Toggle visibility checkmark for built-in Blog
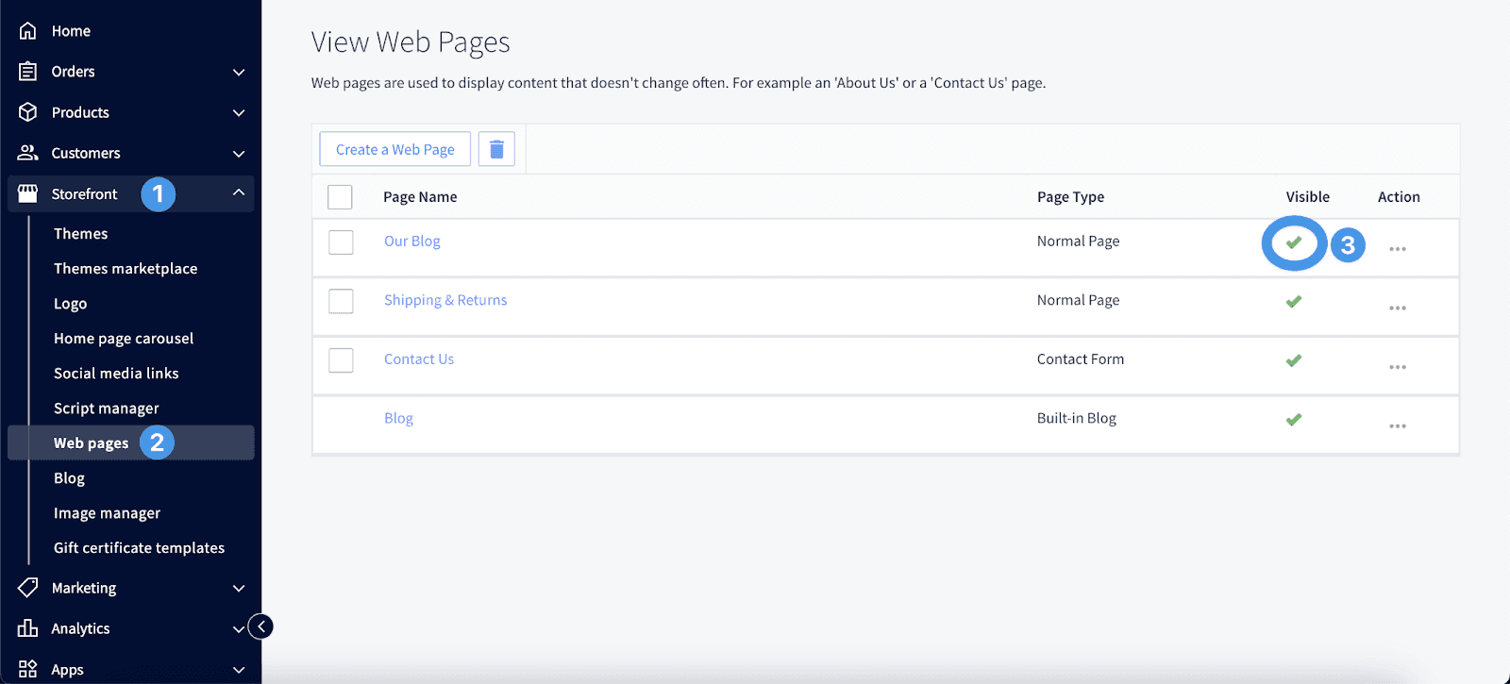The width and height of the screenshot is (1510, 684). click(1294, 419)
